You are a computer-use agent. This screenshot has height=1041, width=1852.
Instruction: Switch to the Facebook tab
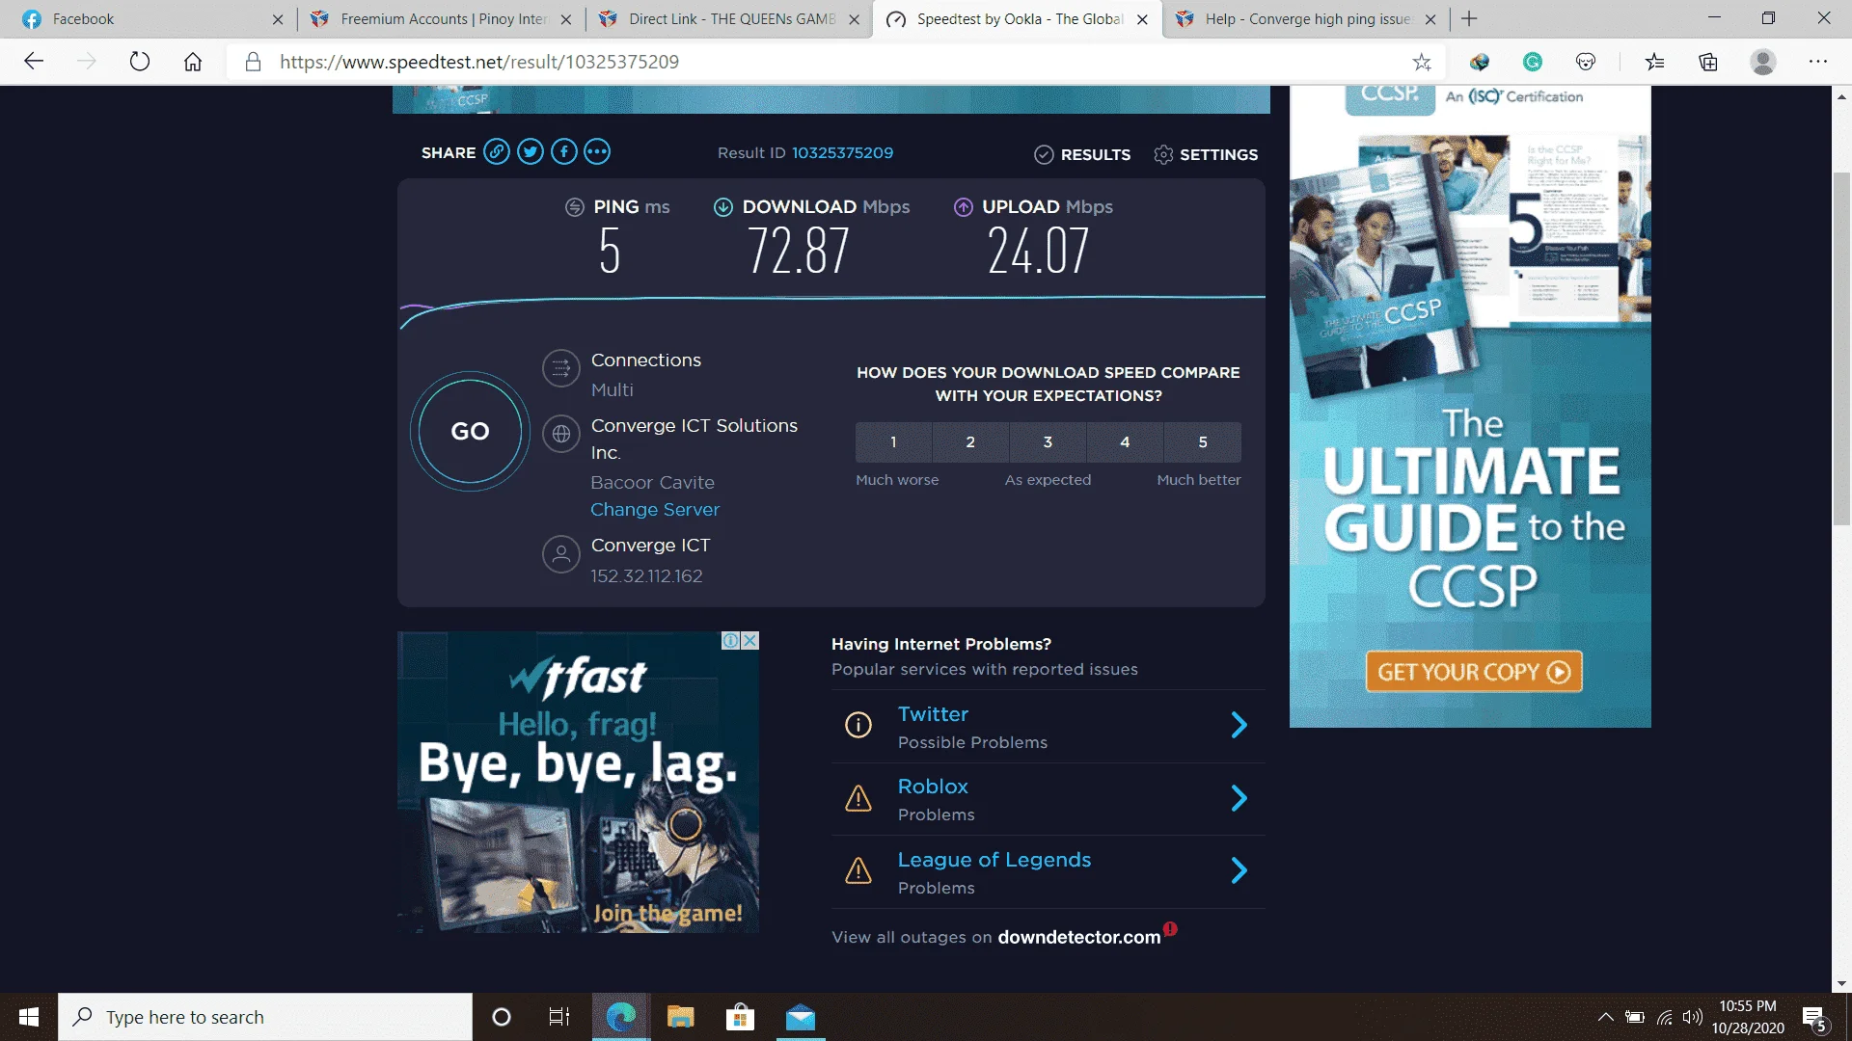[x=151, y=19]
